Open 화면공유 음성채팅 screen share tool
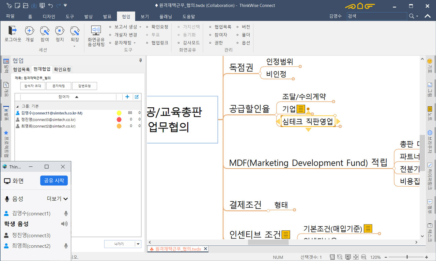The width and height of the screenshot is (436, 261). (x=96, y=36)
